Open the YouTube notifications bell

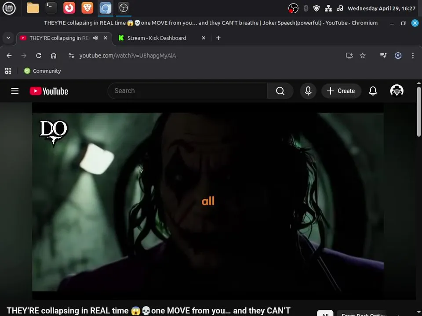coord(373,91)
